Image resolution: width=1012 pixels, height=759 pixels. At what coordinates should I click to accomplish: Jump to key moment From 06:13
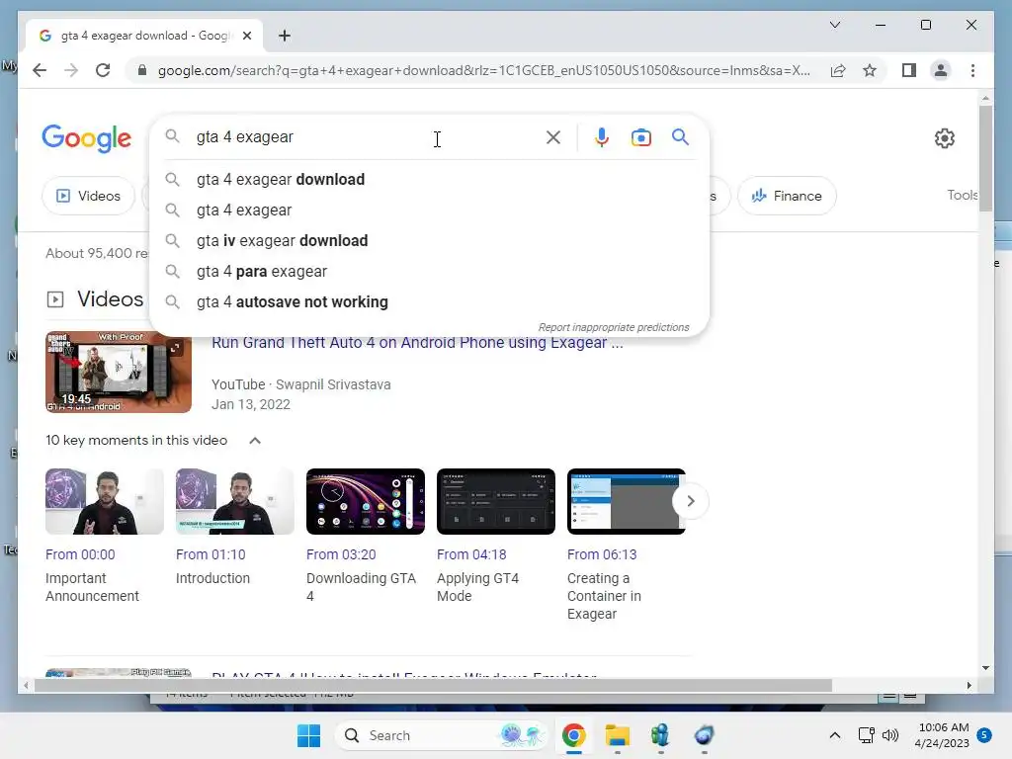click(x=602, y=554)
